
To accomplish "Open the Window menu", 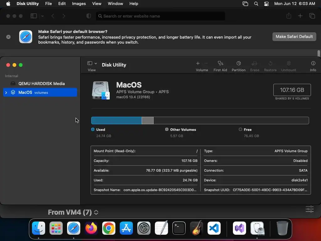I will (115, 4).
